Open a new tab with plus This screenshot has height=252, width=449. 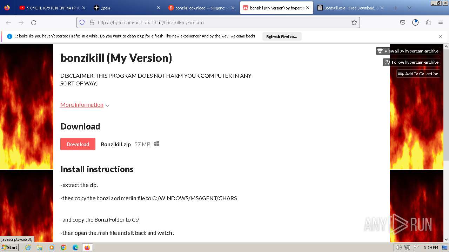(x=395, y=8)
